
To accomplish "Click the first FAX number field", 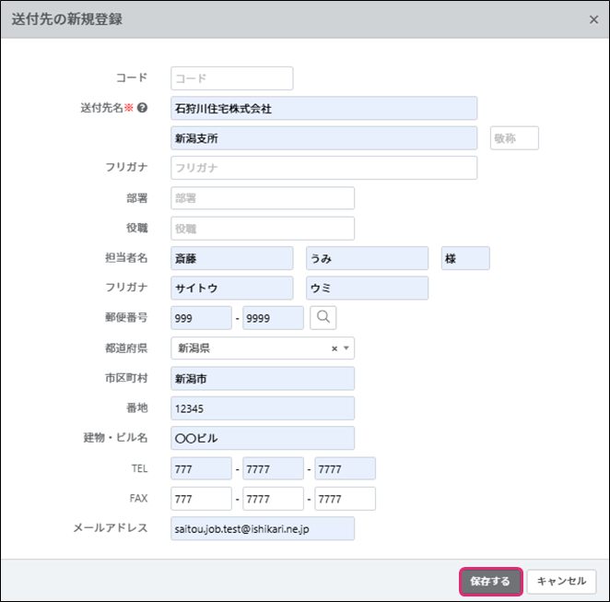I will [x=201, y=499].
